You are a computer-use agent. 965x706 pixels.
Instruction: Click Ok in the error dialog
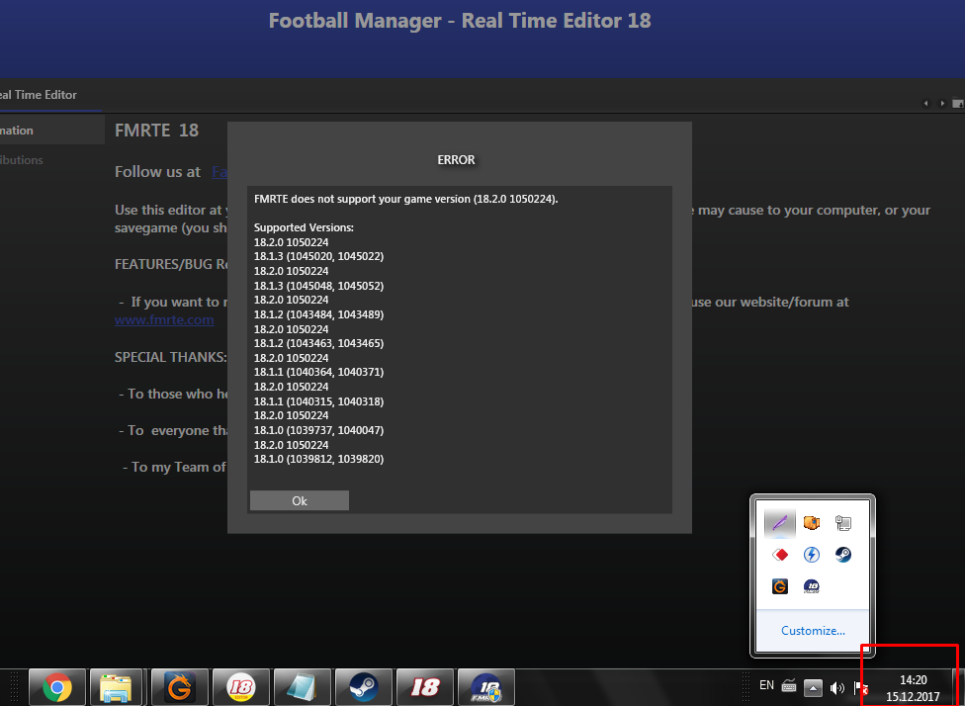coord(300,501)
